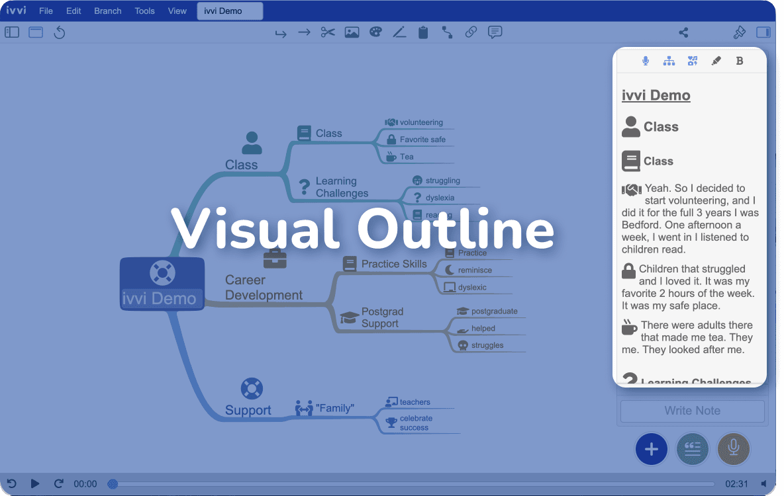Screen dimensions: 784x496
Task: Switch to the ivvi Demo tab
Action: coord(230,11)
